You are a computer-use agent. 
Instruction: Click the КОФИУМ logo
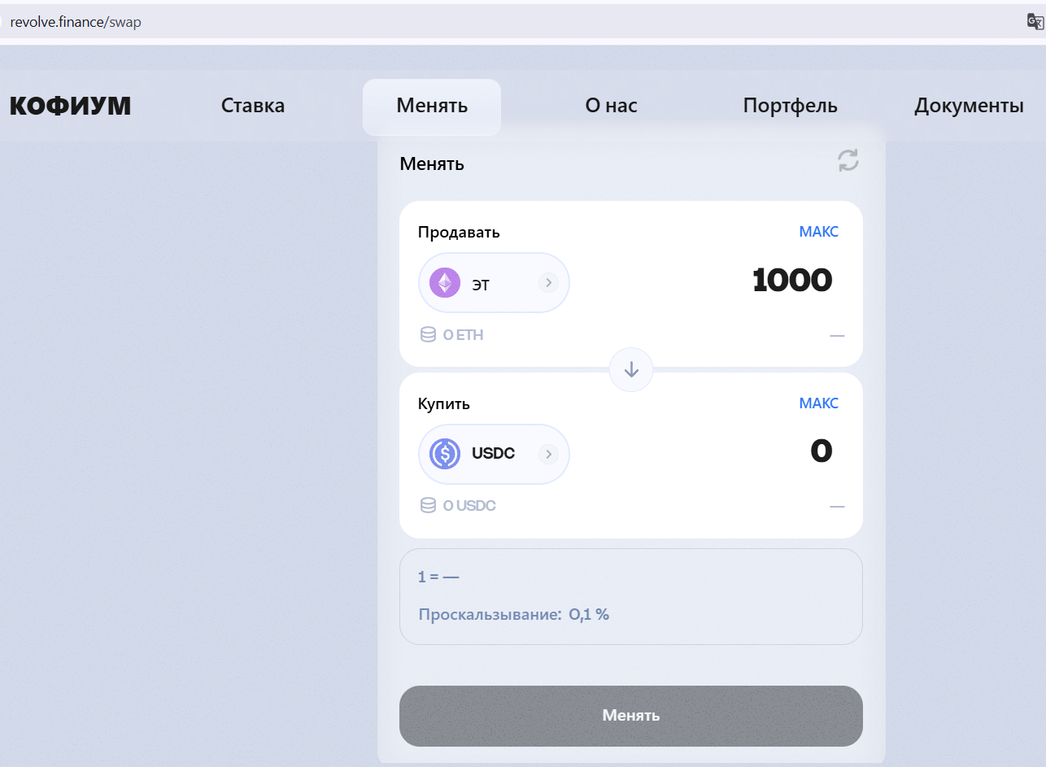click(x=70, y=106)
